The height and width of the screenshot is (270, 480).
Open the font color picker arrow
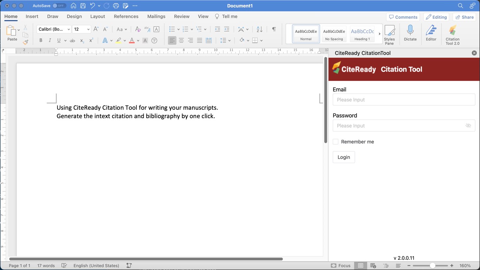[x=138, y=41]
